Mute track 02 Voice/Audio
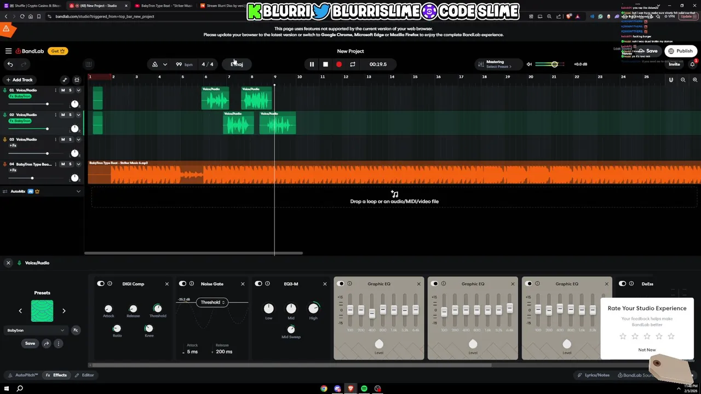Image resolution: width=701 pixels, height=394 pixels. click(x=63, y=115)
